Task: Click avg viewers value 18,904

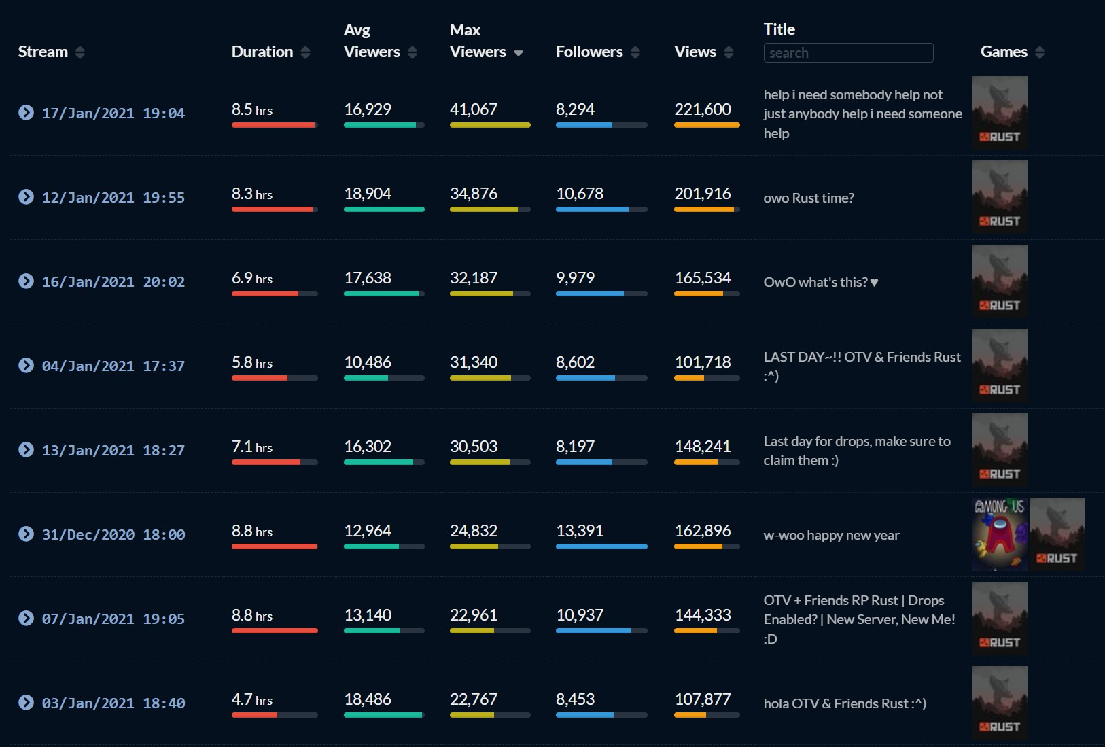Action: (368, 194)
